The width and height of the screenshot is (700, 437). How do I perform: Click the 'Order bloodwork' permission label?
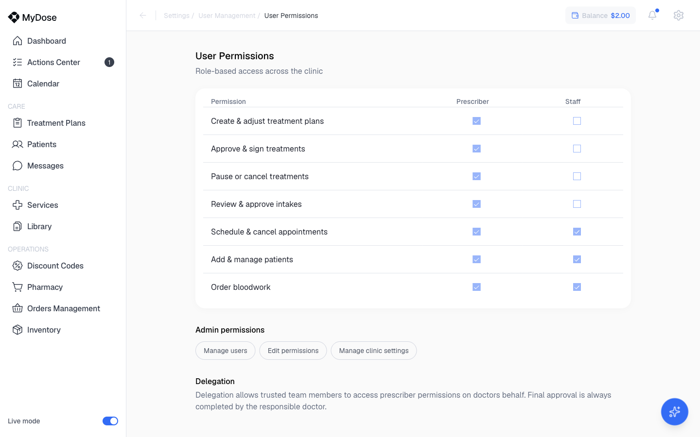coord(241,287)
